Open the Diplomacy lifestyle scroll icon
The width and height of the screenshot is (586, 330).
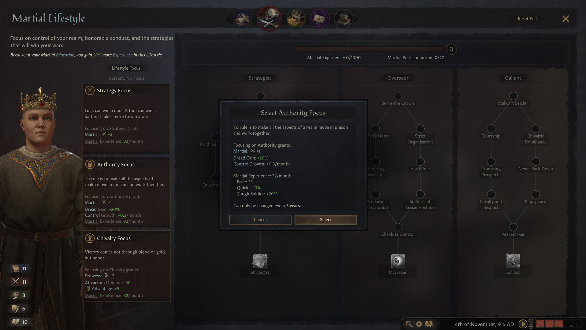(243, 19)
